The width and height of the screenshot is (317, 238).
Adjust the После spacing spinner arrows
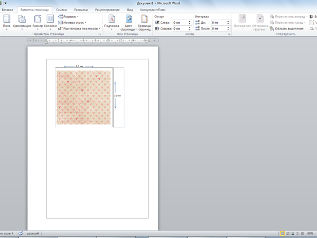[x=228, y=29]
